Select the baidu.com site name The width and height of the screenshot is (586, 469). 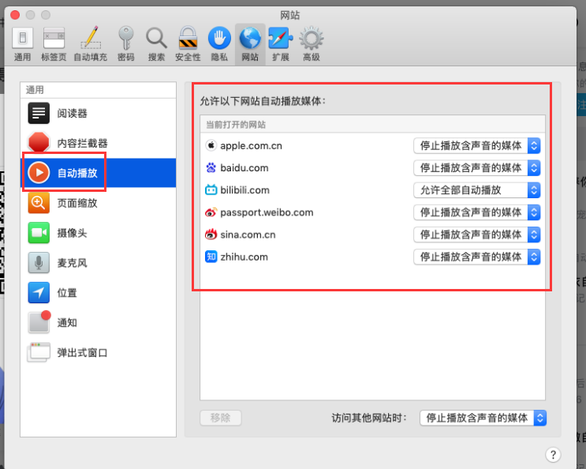click(x=244, y=168)
